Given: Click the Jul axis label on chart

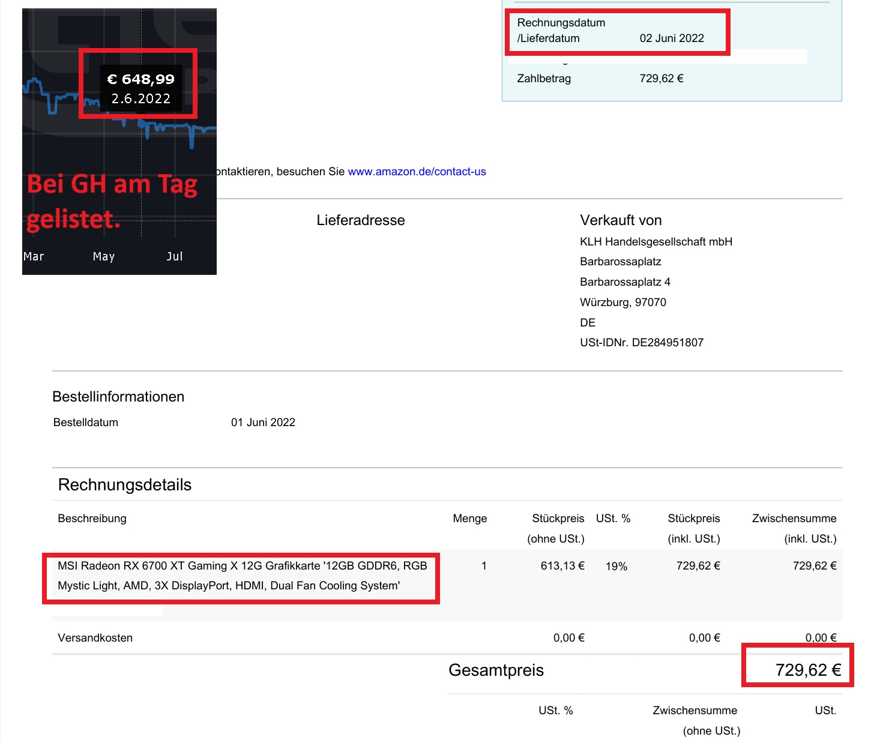Looking at the screenshot, I should coord(175,256).
